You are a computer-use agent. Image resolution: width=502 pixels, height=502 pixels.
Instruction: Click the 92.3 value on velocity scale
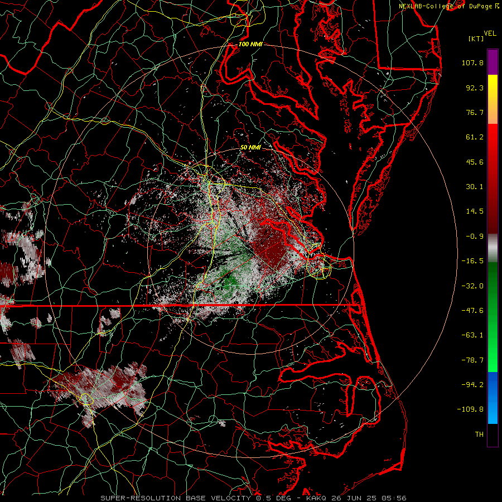pyautogui.click(x=475, y=88)
